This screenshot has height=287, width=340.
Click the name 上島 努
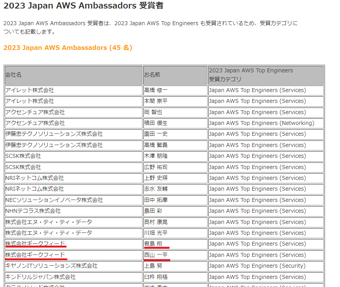pos(153,266)
